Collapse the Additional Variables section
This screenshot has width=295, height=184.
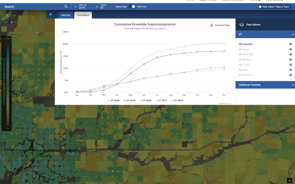(292, 85)
